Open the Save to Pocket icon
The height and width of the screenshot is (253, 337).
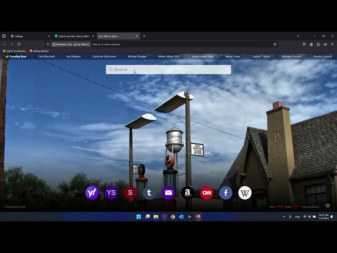tap(304, 44)
